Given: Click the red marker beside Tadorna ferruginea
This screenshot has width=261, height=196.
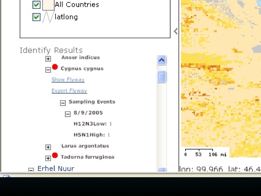Looking at the screenshot, I should (x=55, y=155).
